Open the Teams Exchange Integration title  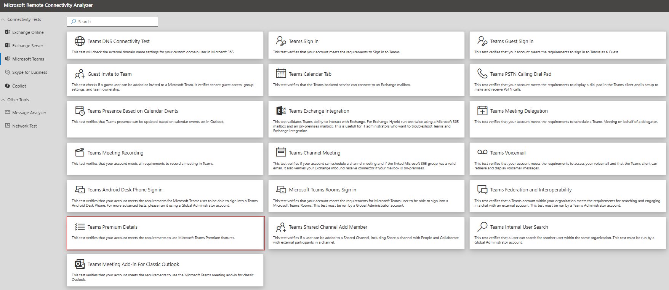pos(319,111)
